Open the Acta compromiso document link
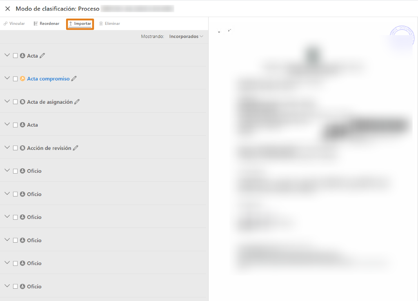This screenshot has width=418, height=301. (48, 79)
